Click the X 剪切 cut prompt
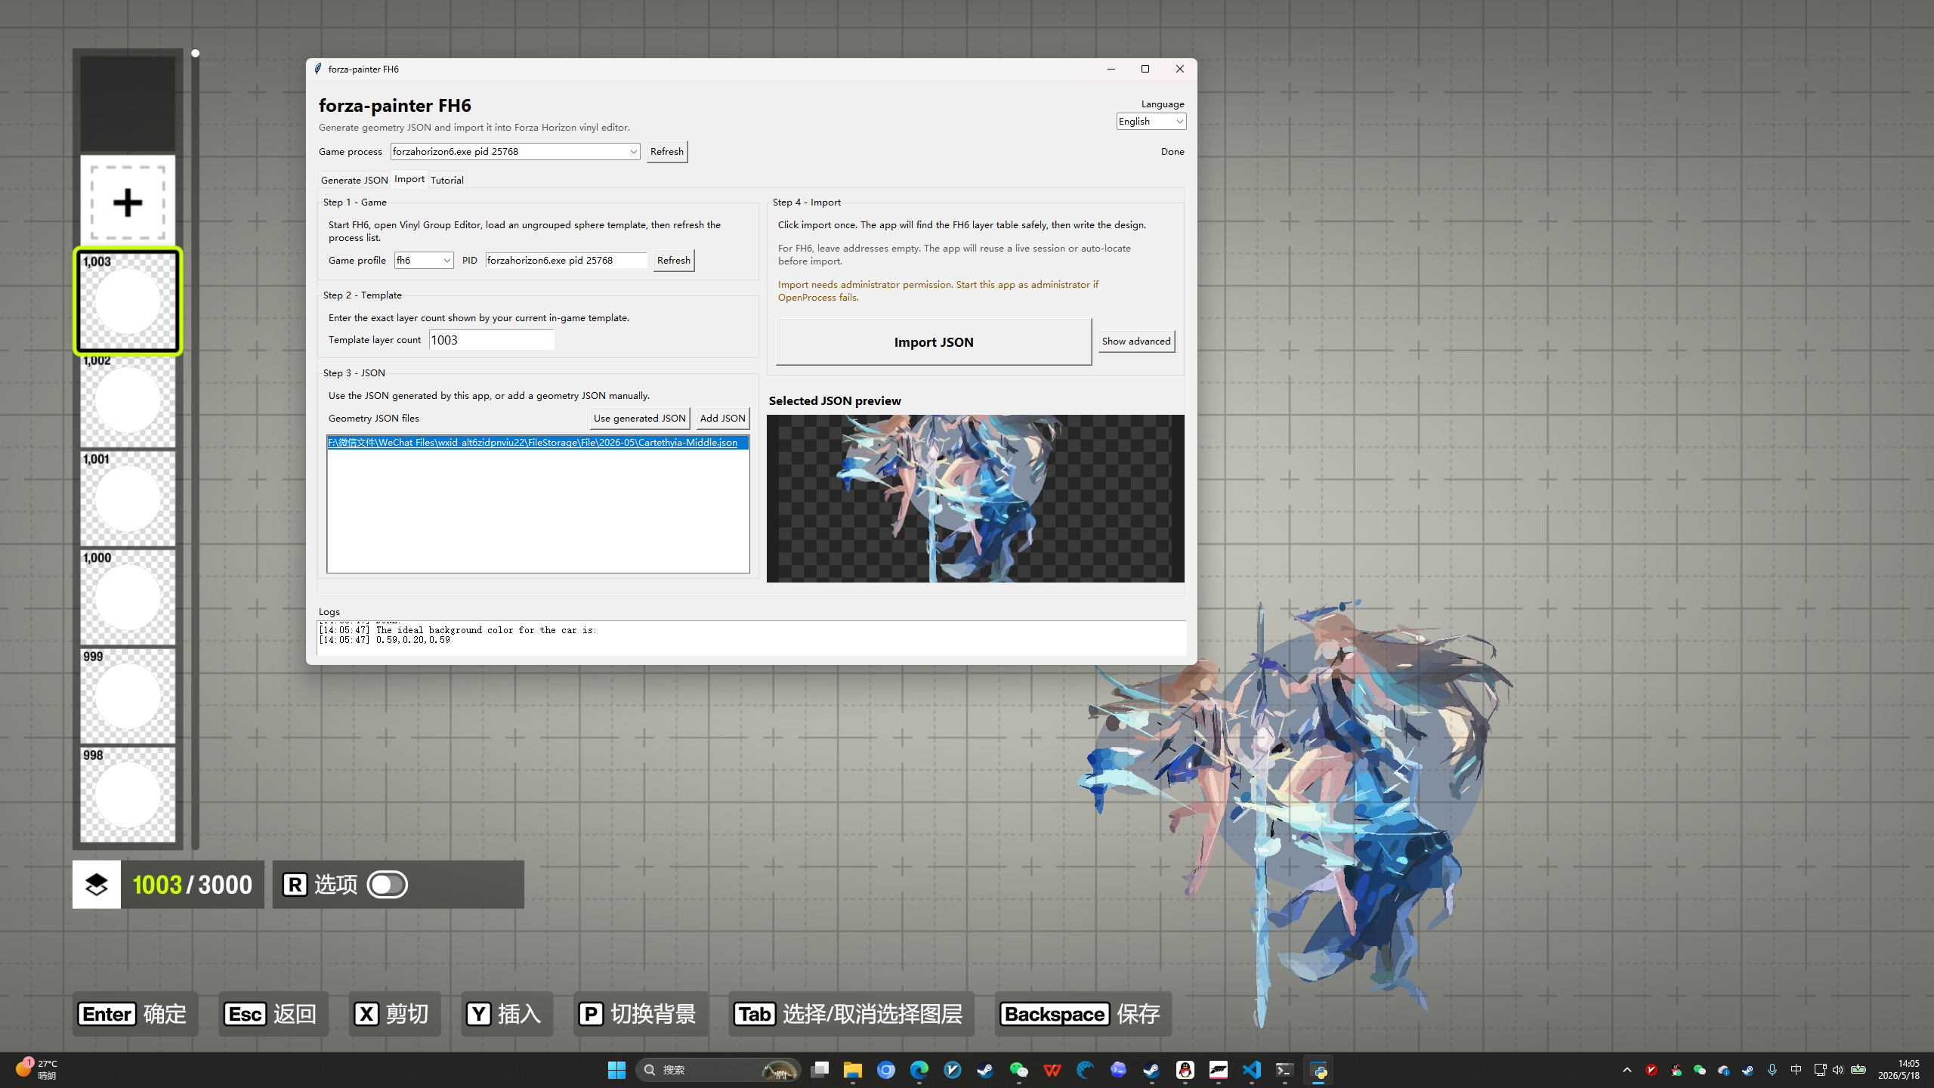 click(x=394, y=1013)
